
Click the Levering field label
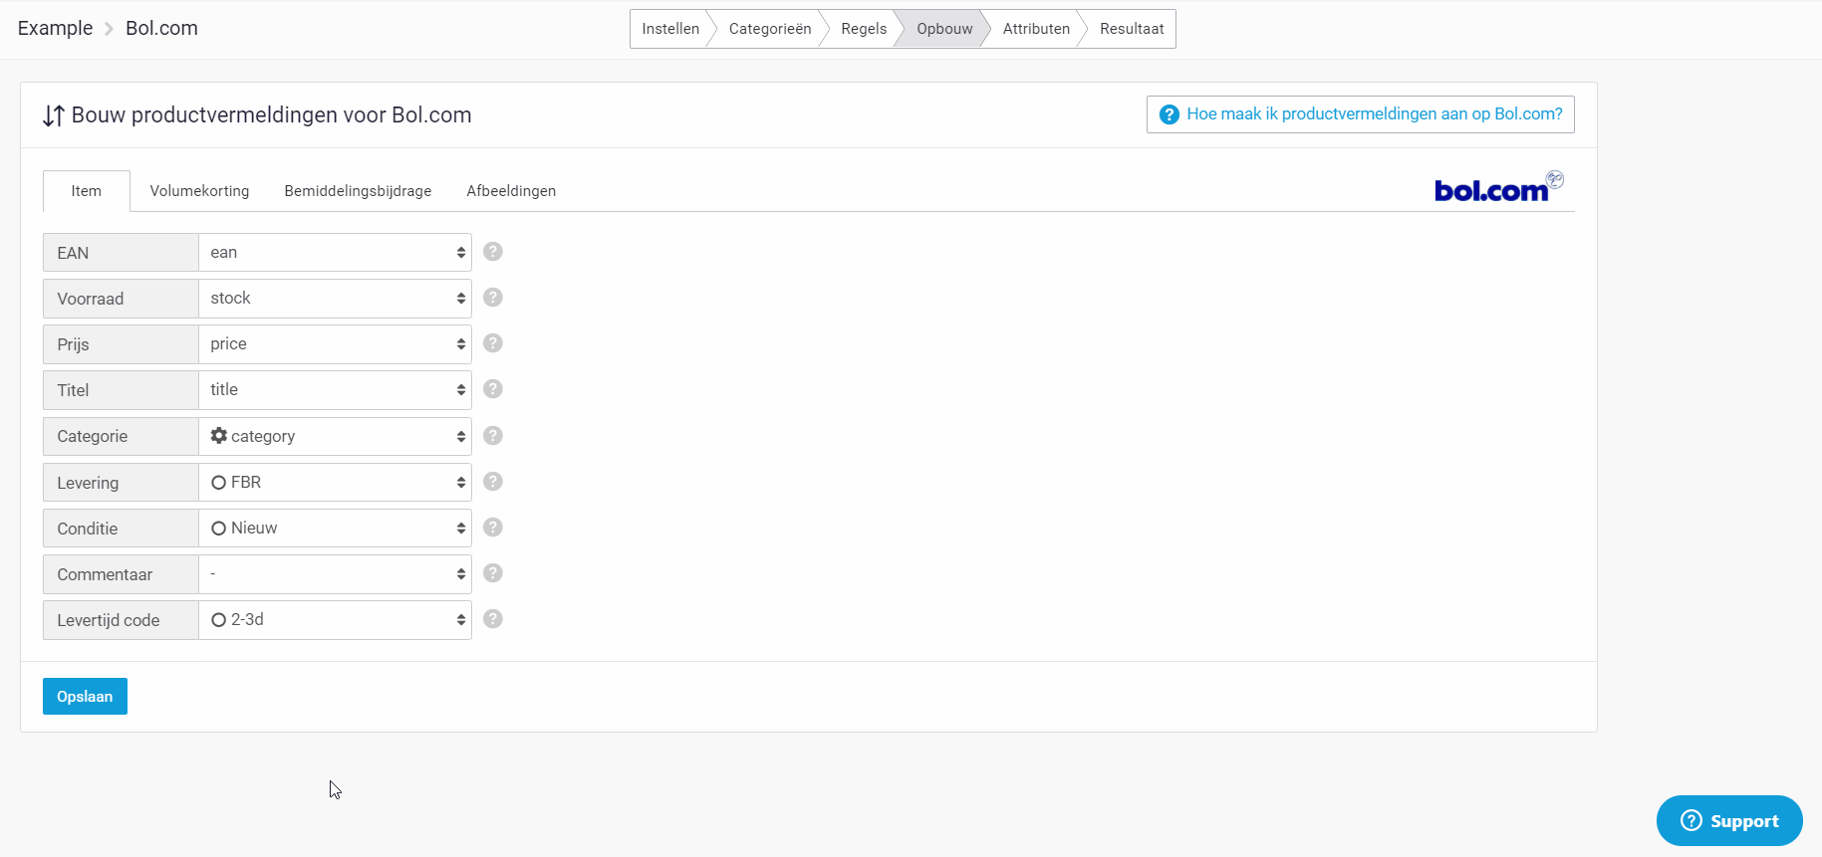point(121,483)
